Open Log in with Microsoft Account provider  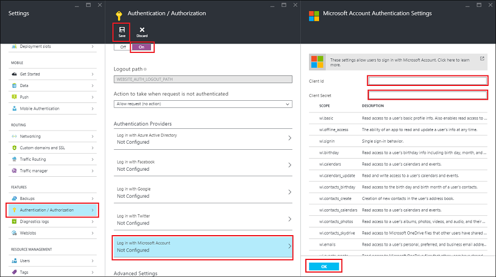pyautogui.click(x=203, y=247)
